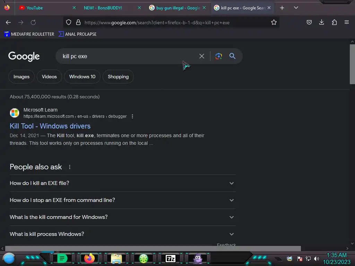Open a new tab with plus button
This screenshot has height=266, width=355.
point(282,8)
